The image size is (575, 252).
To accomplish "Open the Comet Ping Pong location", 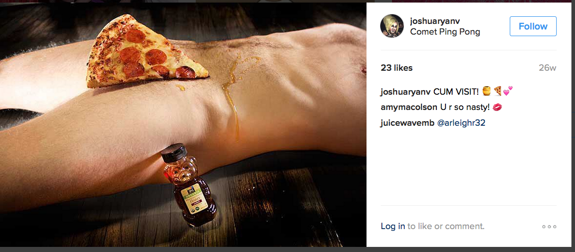I will click(x=445, y=32).
